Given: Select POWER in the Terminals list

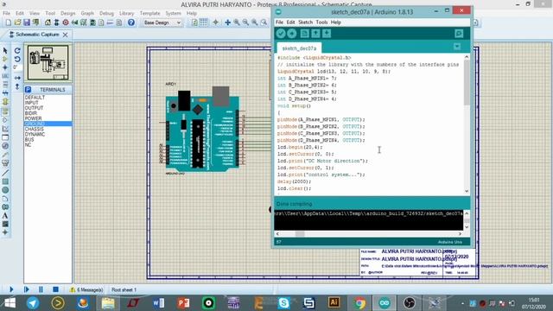Looking at the screenshot, I should tap(48, 118).
